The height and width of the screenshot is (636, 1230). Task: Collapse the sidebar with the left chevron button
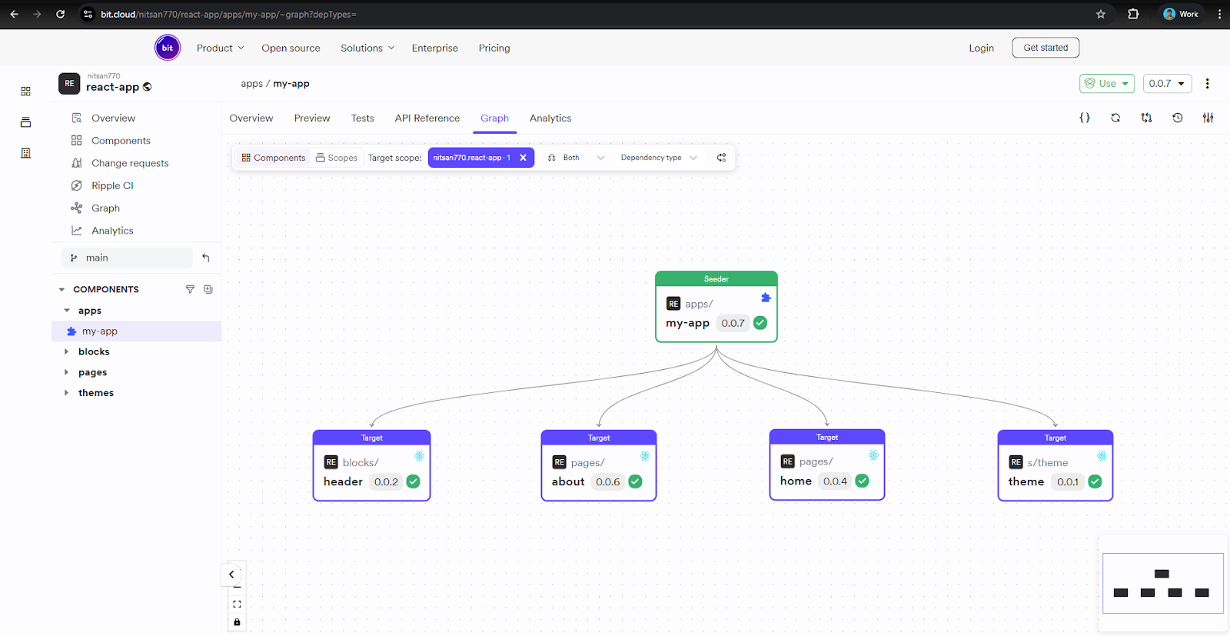(x=231, y=574)
